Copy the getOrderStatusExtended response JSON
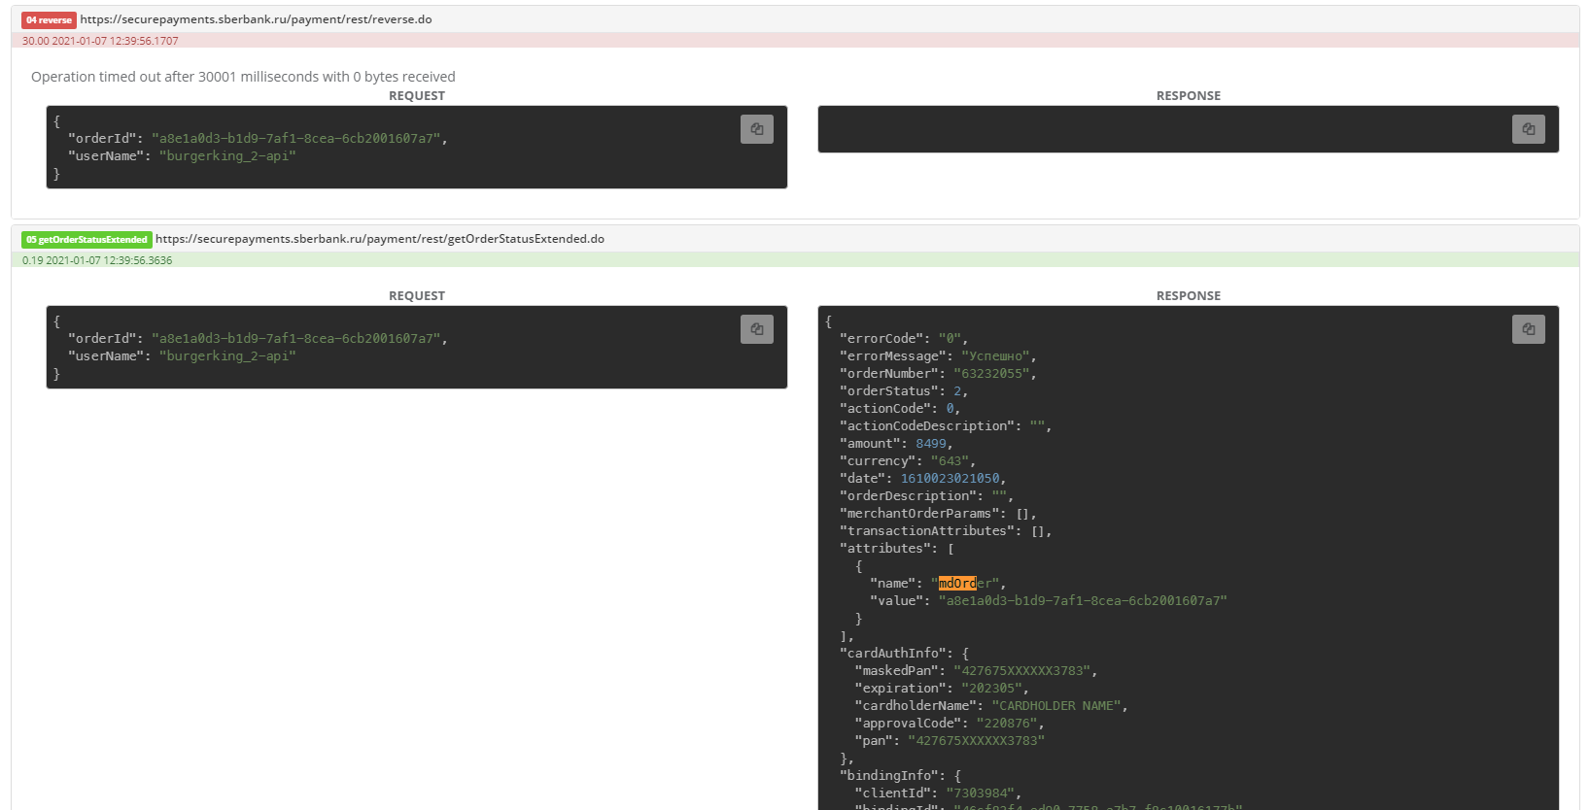Screen dimensions: 1590x810 pos(1528,329)
